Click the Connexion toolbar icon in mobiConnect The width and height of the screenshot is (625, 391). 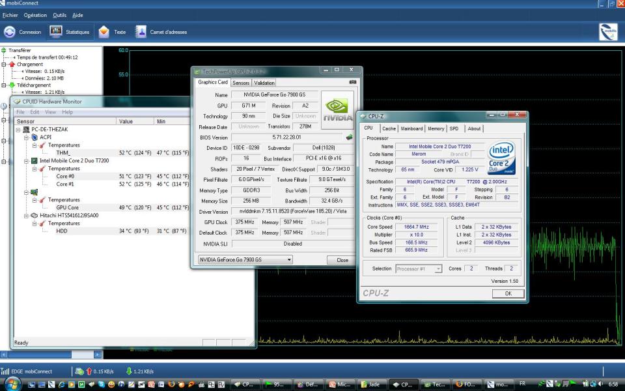(10, 32)
